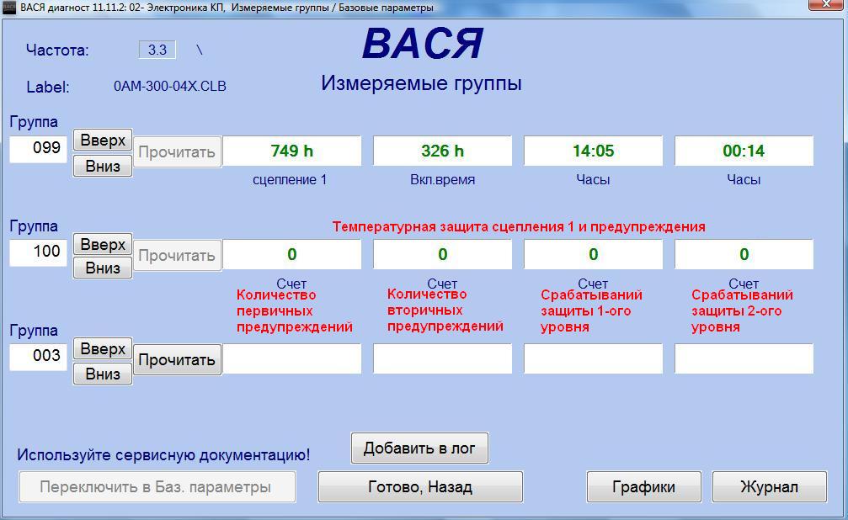The height and width of the screenshot is (520, 848).
Task: Click the Вниз button for group 100
Action: [x=103, y=268]
